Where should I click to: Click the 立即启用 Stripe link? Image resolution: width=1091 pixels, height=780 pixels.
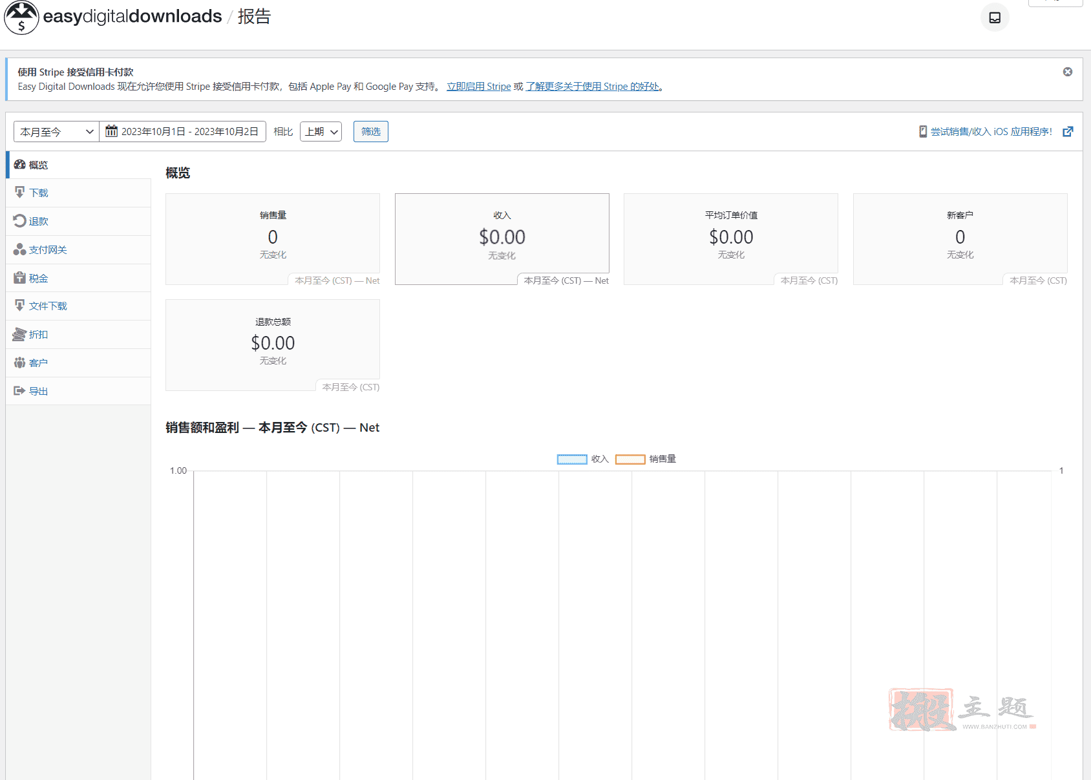click(x=479, y=87)
